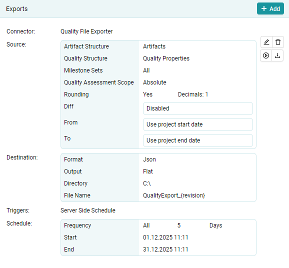Edit the export with the pencil icon
289x268 pixels.
tap(266, 42)
